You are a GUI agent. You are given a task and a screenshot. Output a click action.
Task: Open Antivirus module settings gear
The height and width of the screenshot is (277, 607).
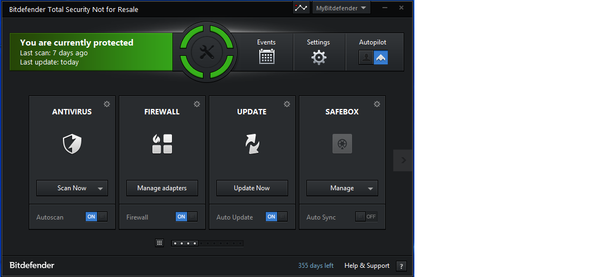107,104
